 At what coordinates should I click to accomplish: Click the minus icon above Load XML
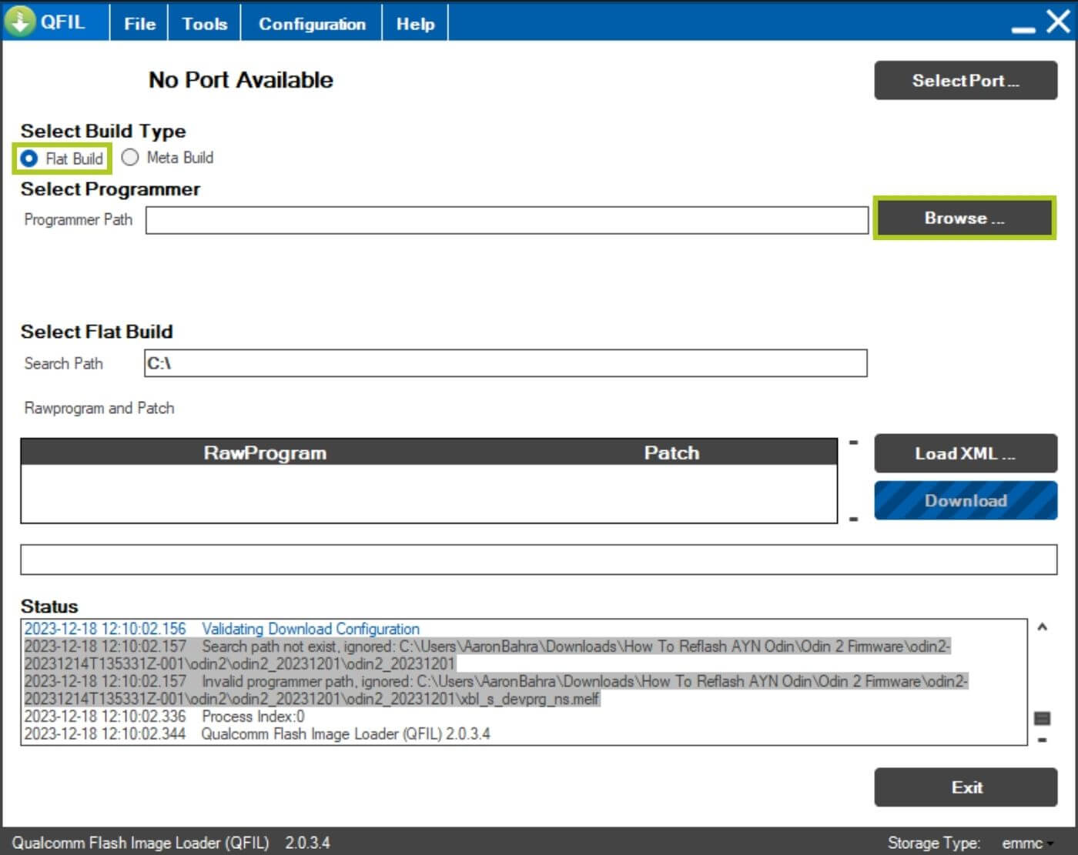(x=853, y=443)
